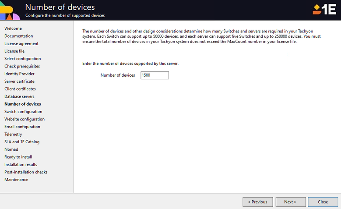Go to Email configuration step
The height and width of the screenshot is (209, 341).
[22, 127]
